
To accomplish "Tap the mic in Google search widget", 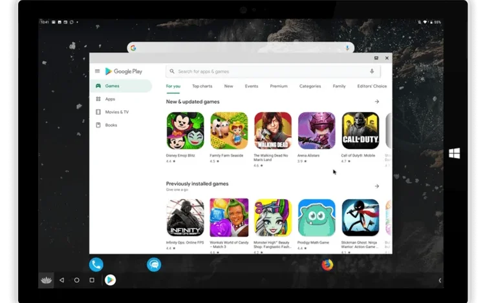I will (347, 48).
